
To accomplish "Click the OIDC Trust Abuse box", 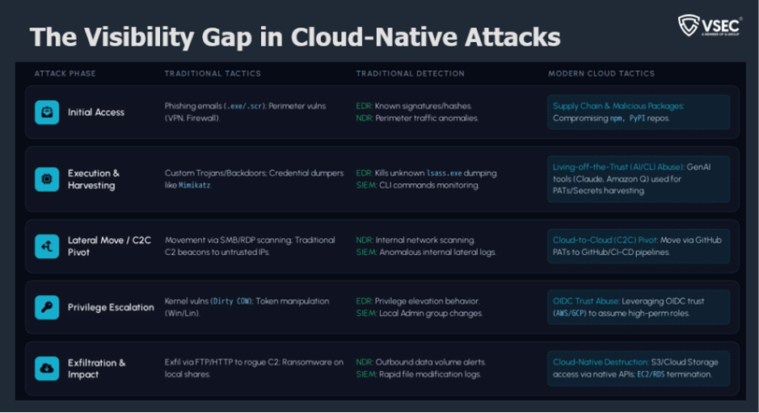I will [639, 307].
